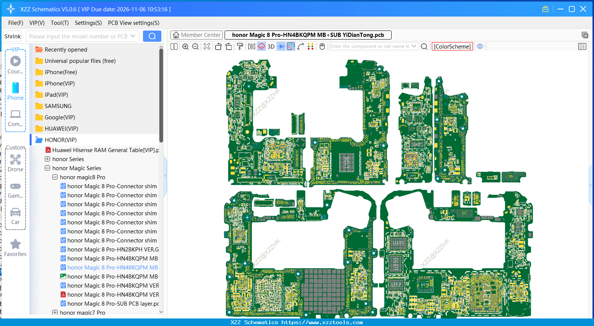
Task: Rotate the PCB view counterclockwise
Action: [x=218, y=47]
